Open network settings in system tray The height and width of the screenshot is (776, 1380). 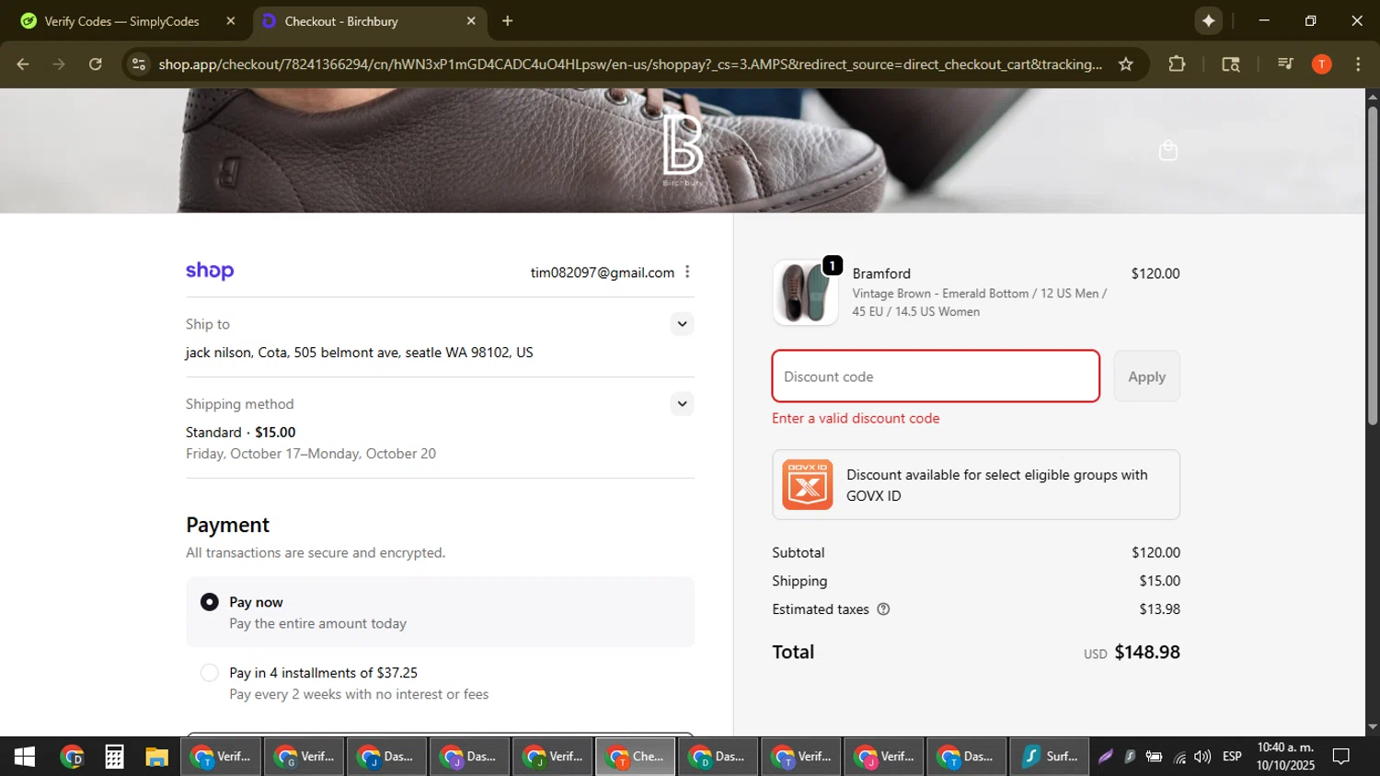click(1179, 757)
